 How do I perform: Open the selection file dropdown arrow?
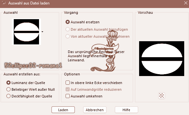coord(42,32)
